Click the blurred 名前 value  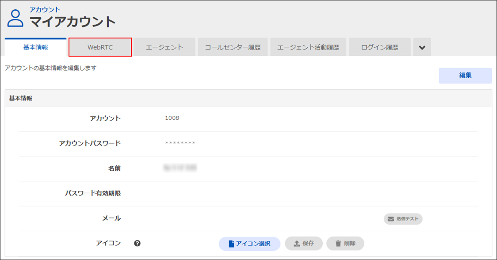point(180,168)
